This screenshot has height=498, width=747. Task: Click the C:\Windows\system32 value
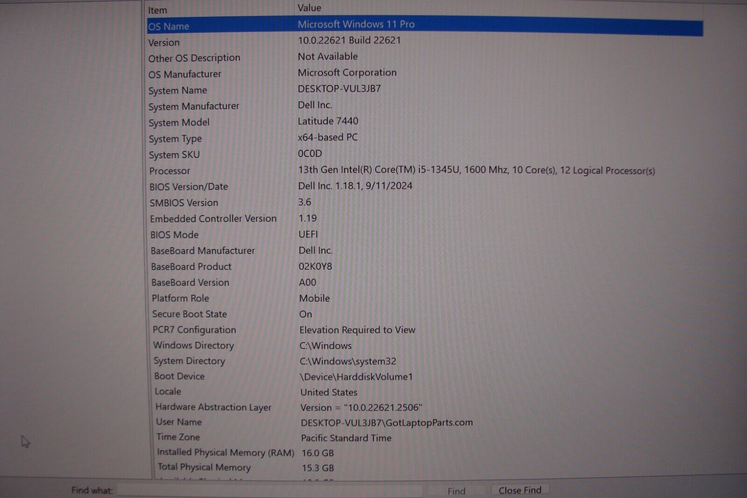pyautogui.click(x=348, y=361)
